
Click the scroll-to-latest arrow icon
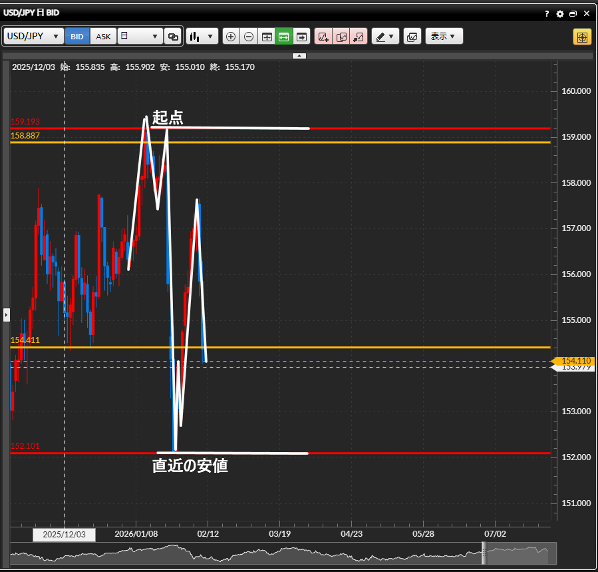(301, 37)
